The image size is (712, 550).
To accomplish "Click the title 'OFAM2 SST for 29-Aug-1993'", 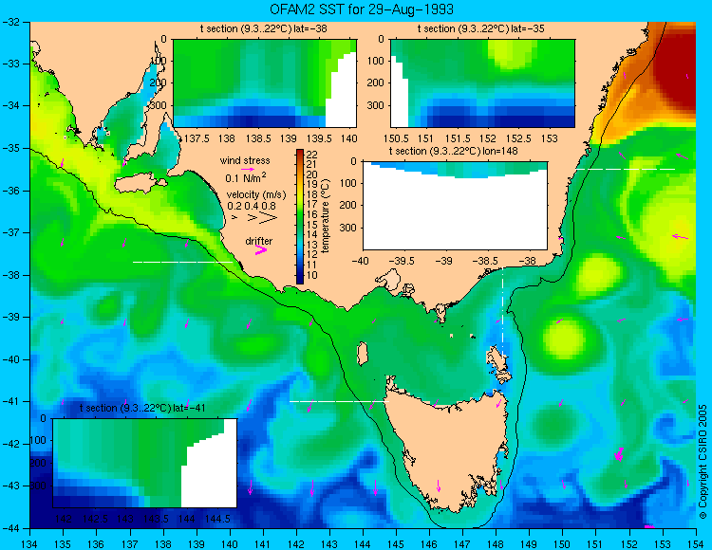I will click(362, 9).
